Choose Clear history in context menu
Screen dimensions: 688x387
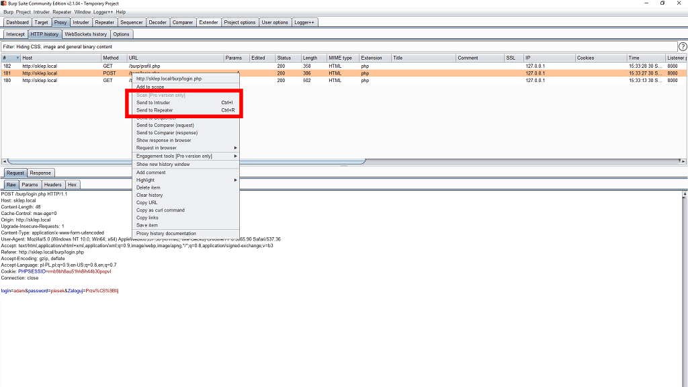coord(186,196)
